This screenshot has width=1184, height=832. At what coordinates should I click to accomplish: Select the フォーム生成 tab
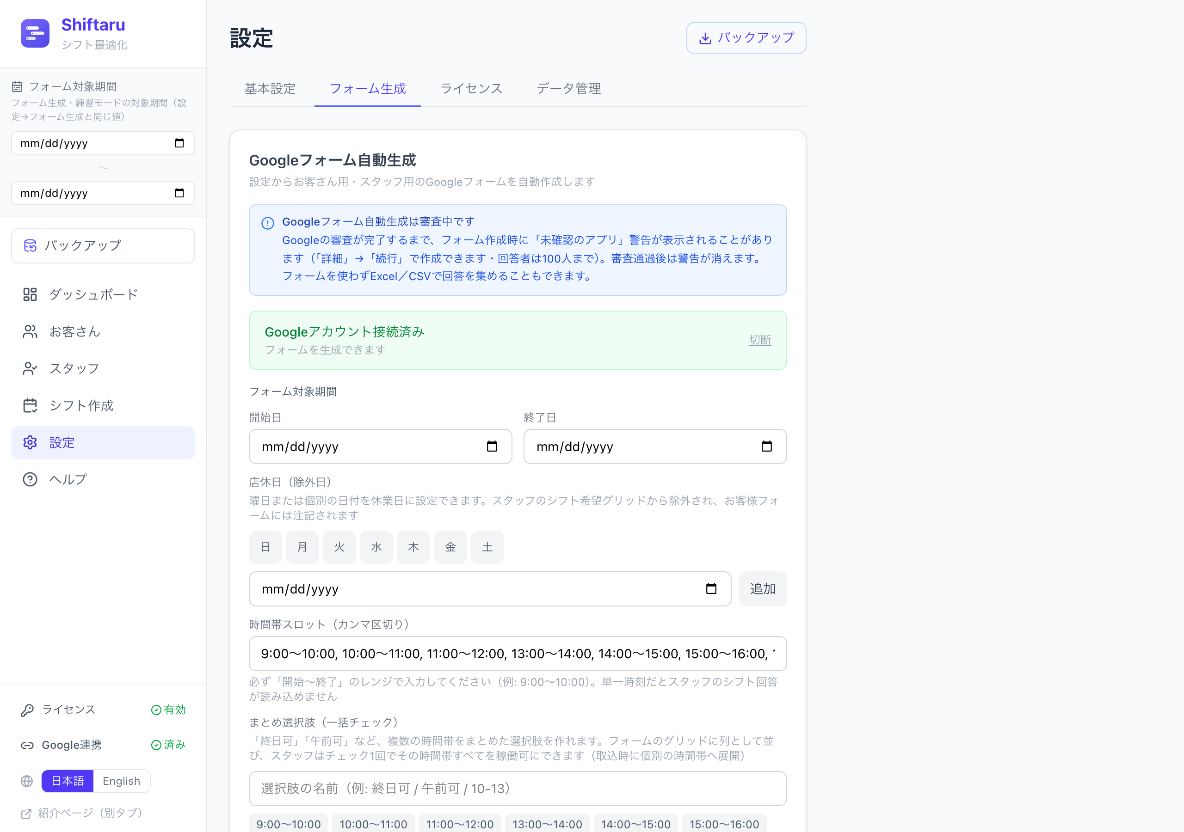[368, 89]
